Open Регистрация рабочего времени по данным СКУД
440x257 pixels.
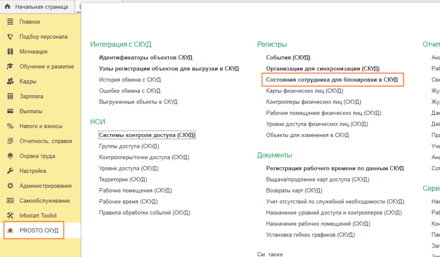pyautogui.click(x=335, y=168)
